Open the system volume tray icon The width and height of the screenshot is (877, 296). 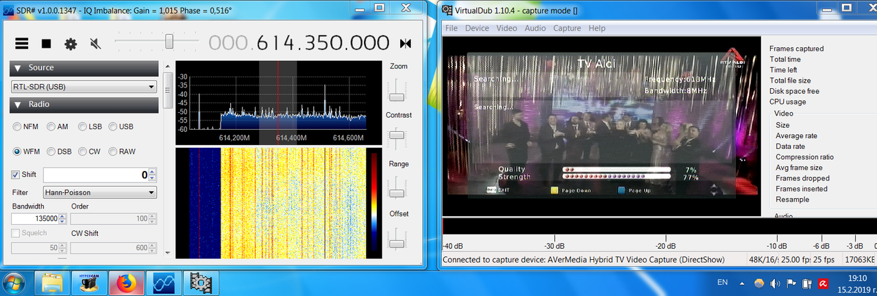774,282
